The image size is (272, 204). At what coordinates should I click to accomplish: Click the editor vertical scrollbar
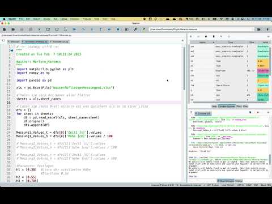(184, 68)
